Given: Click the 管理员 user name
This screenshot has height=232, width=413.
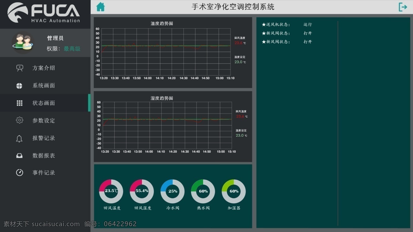Looking at the screenshot, I should click(55, 38).
